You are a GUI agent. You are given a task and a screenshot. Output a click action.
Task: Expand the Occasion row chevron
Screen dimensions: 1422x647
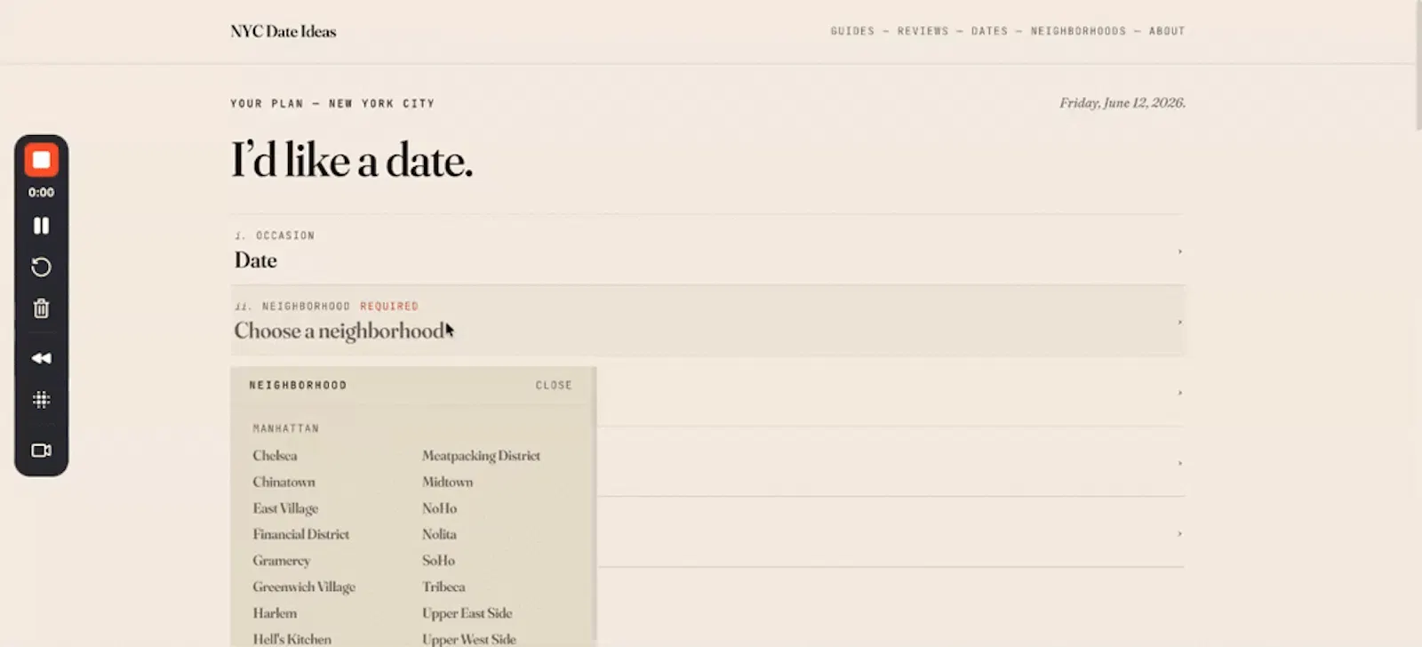coord(1179,252)
